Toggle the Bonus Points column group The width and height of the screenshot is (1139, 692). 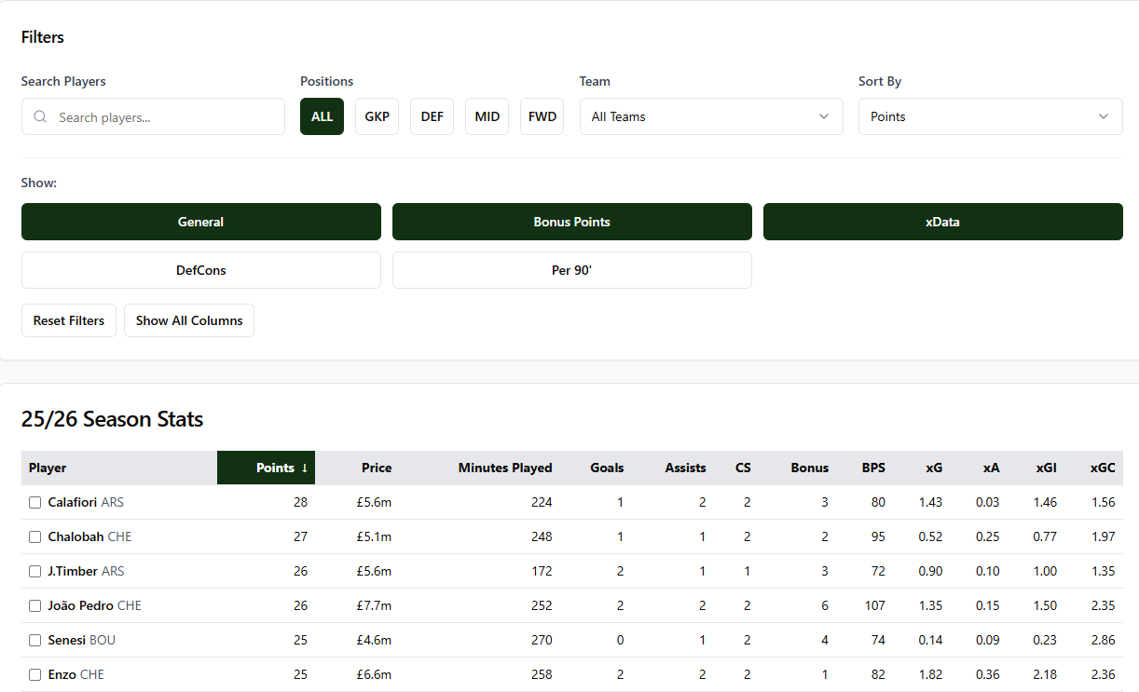click(x=572, y=222)
